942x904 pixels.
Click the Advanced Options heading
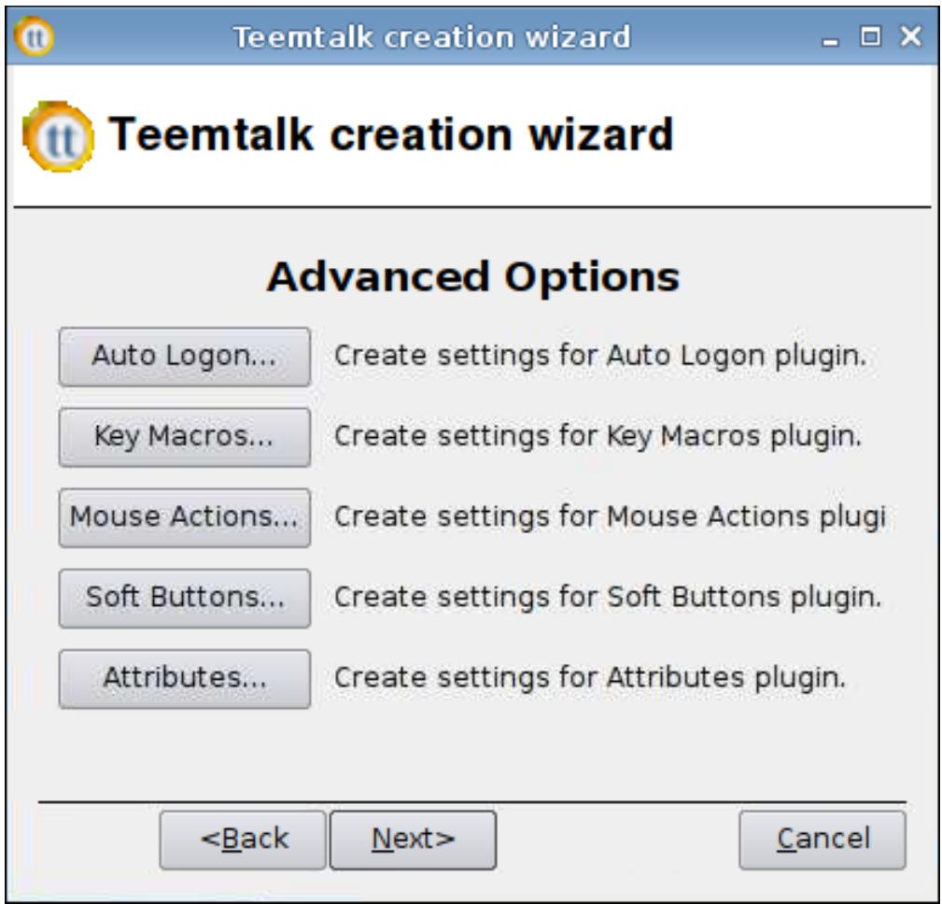point(472,277)
